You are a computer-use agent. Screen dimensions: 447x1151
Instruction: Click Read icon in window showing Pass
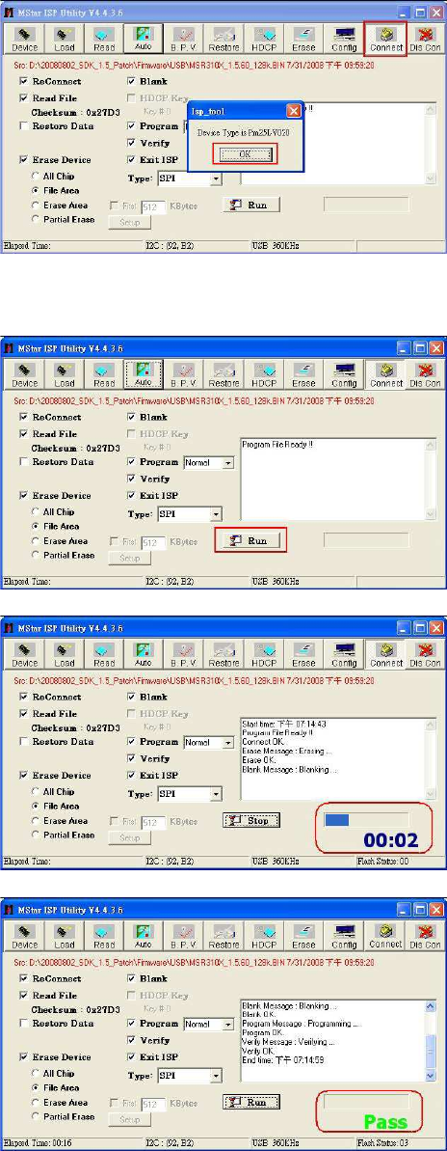point(104,938)
